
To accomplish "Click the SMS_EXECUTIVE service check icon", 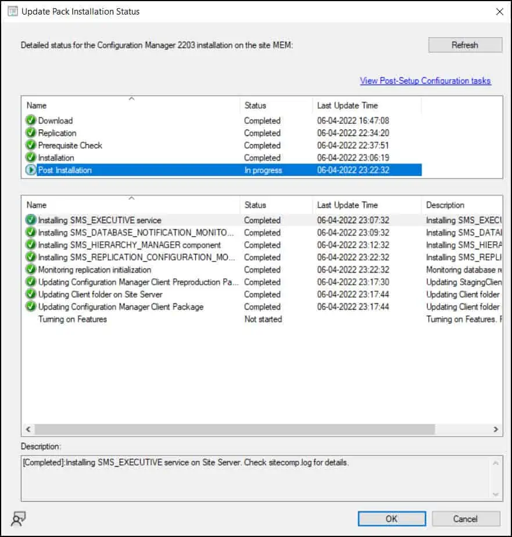I will coord(30,220).
